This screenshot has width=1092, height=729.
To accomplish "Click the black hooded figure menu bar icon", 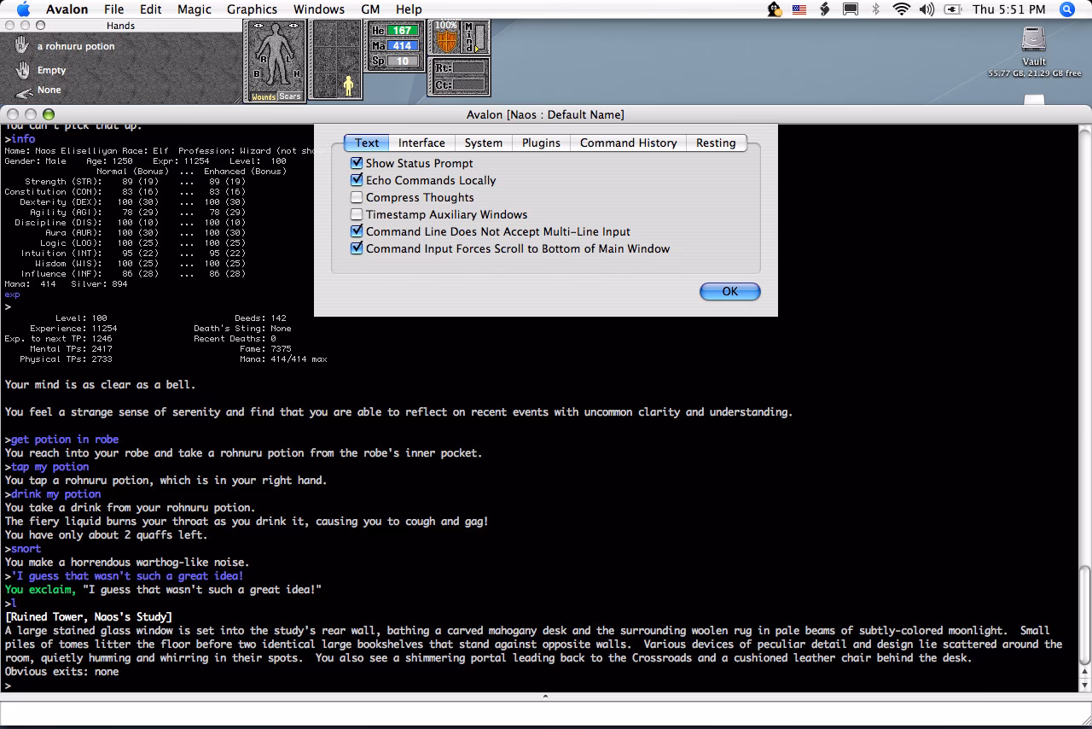I will click(x=774, y=9).
